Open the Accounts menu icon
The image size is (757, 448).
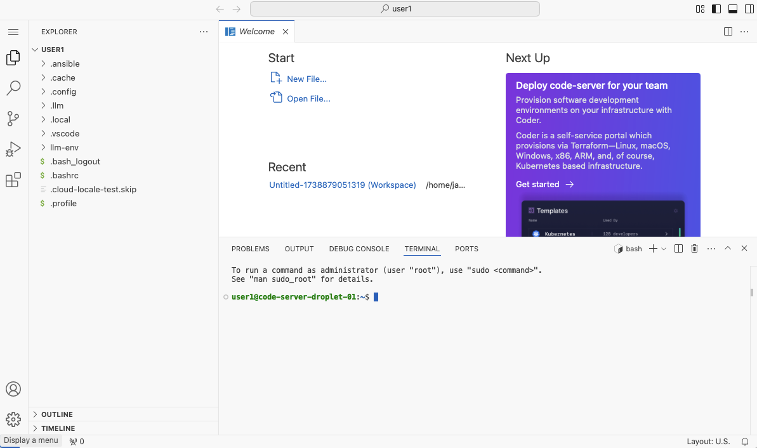tap(13, 389)
